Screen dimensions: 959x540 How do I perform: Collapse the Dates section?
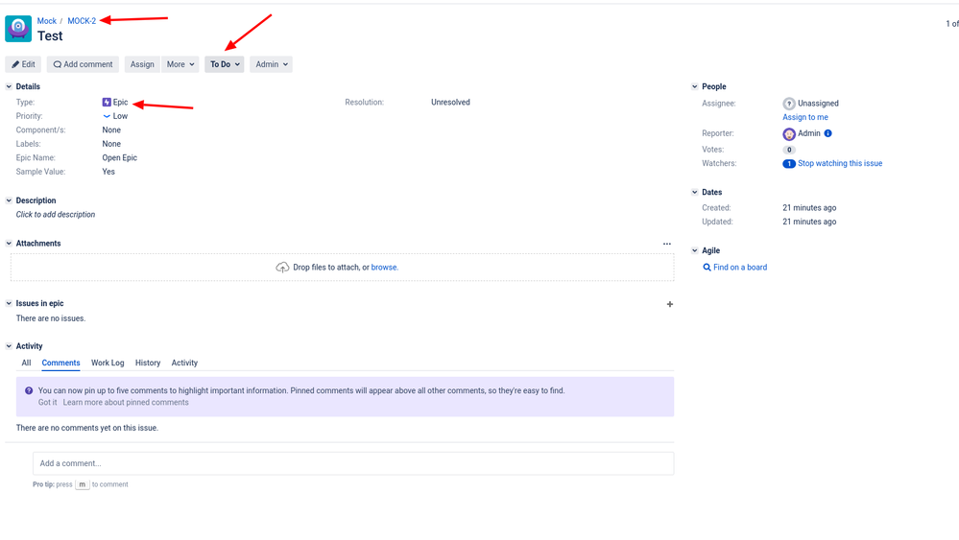pyautogui.click(x=695, y=192)
